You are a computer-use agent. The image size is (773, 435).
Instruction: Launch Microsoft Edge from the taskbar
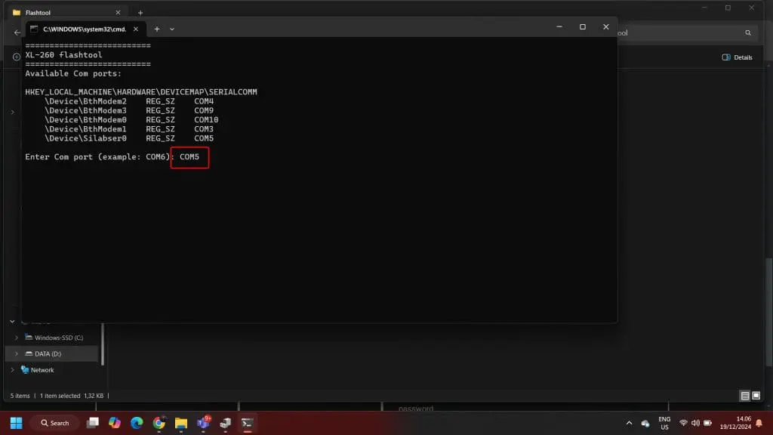pos(137,423)
